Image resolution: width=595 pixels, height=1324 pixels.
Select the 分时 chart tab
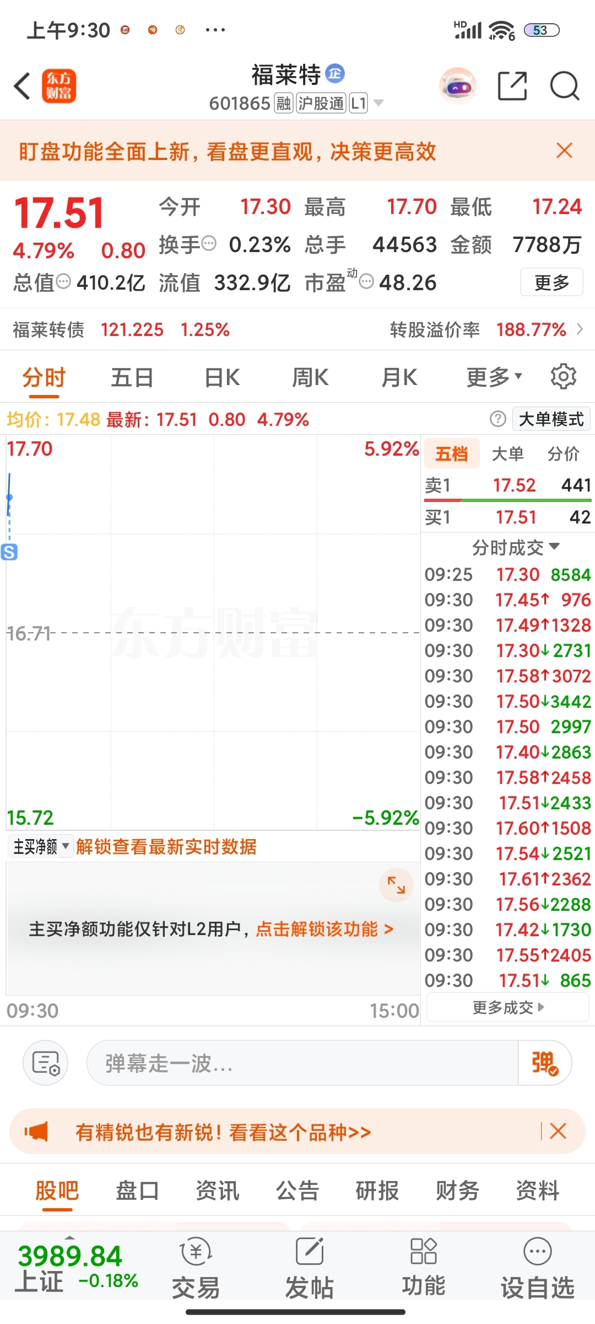pos(44,378)
